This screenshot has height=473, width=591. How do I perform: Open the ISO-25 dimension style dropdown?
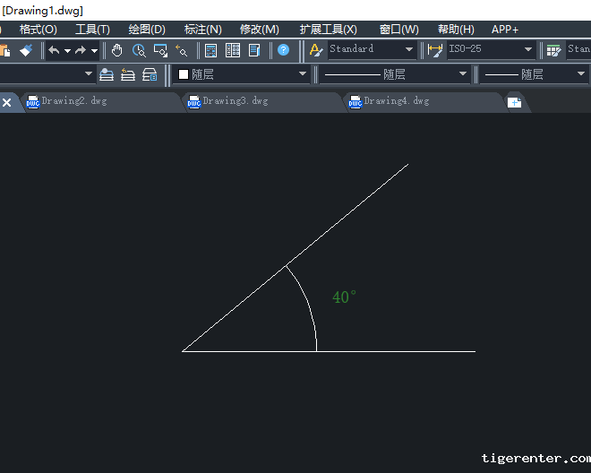528,50
